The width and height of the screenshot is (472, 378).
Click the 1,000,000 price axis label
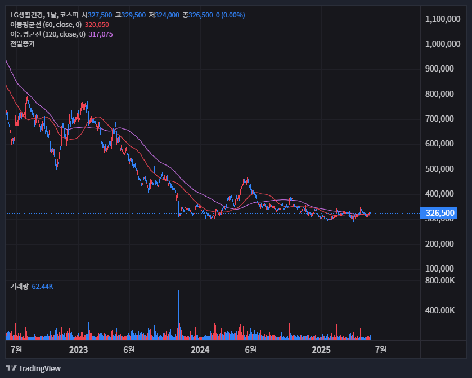443,44
